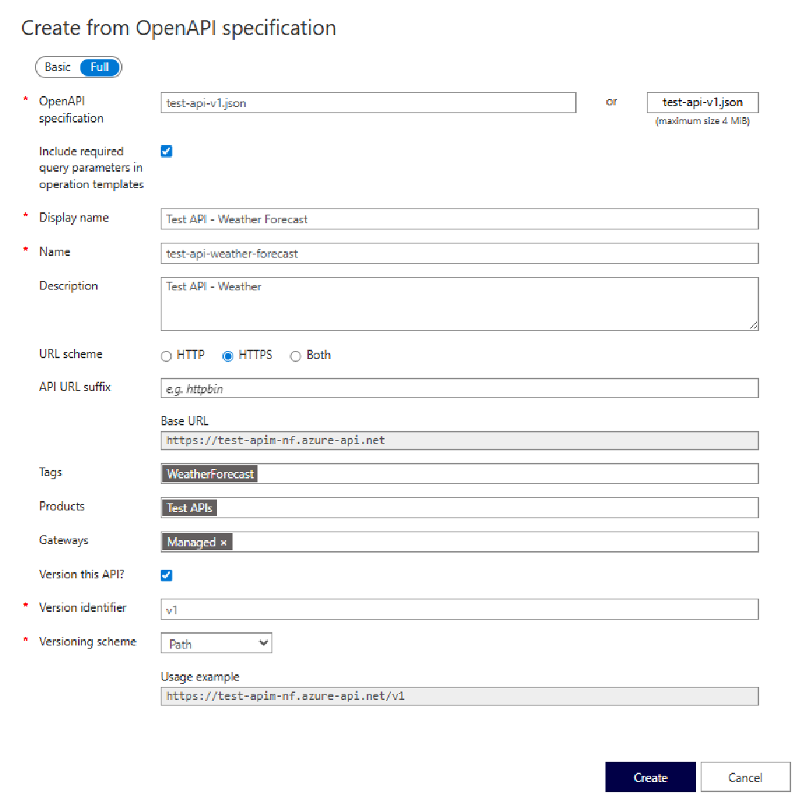
Task: Click the Version identifier field
Action: pos(459,609)
